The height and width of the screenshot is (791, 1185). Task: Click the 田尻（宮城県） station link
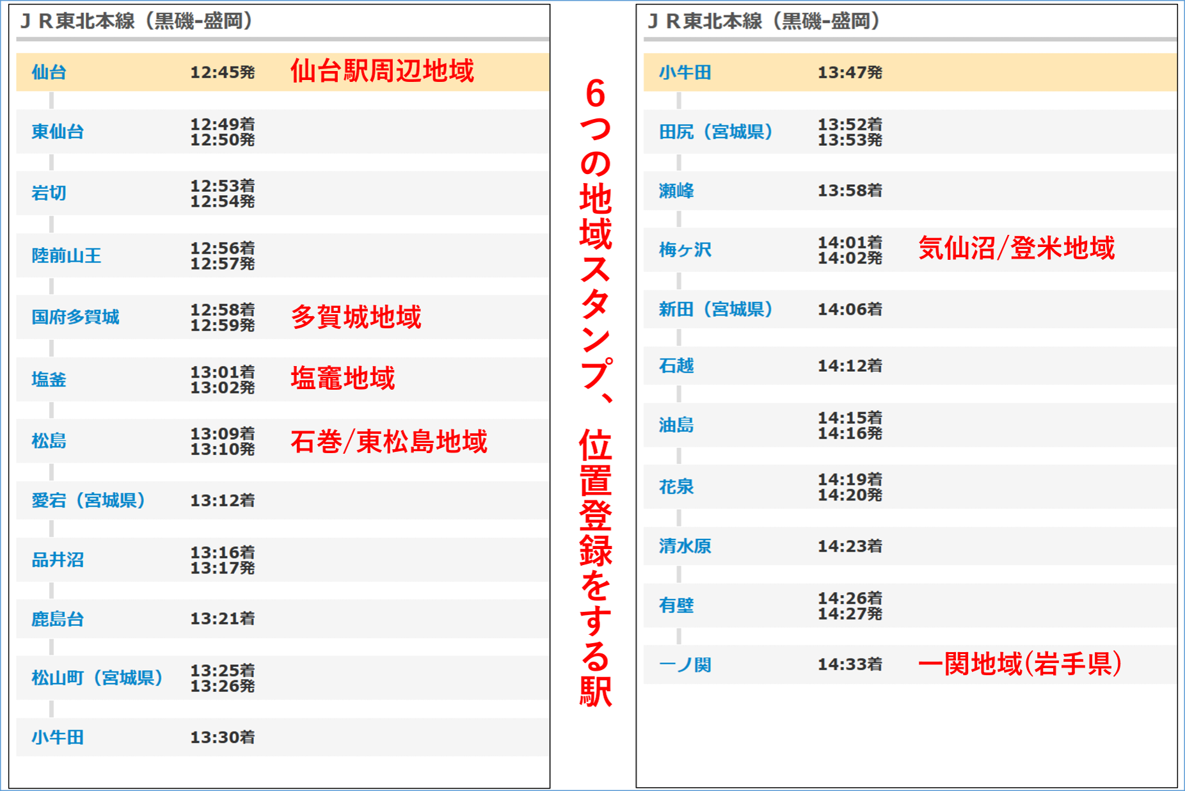715,132
